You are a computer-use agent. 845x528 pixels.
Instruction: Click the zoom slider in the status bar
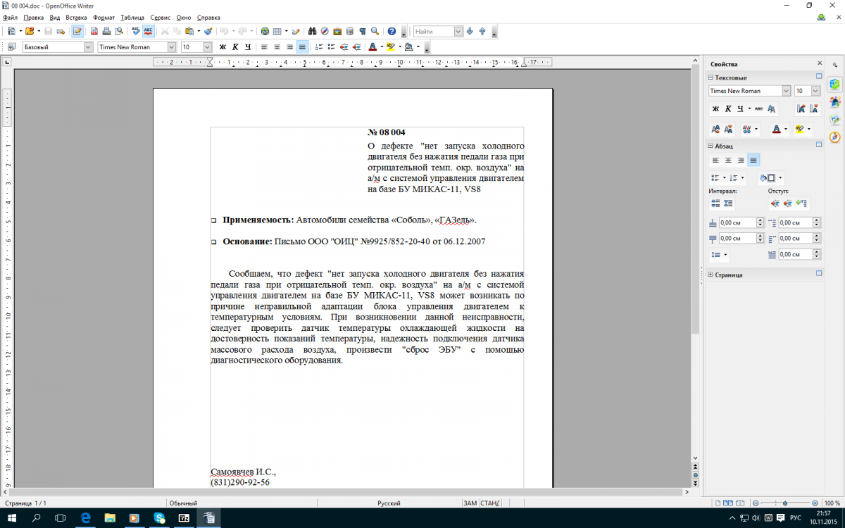(784, 503)
